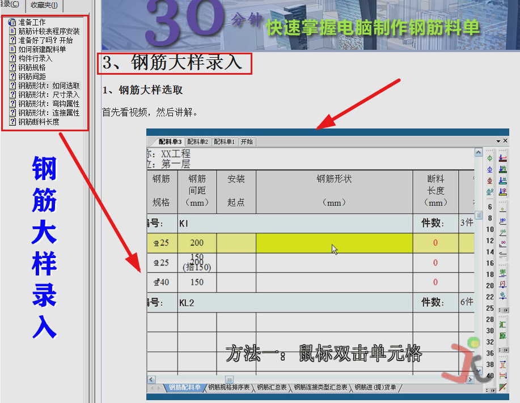Open the 钢筋配料单 sheet tab

185,388
